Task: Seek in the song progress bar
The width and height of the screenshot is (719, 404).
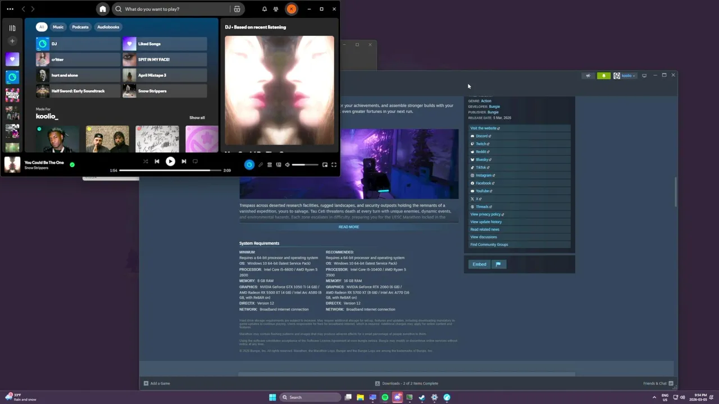Action: (170, 170)
